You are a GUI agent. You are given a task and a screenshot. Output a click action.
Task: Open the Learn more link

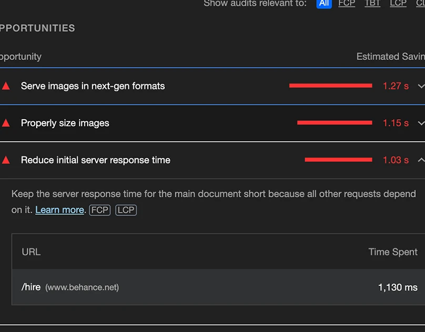click(59, 210)
